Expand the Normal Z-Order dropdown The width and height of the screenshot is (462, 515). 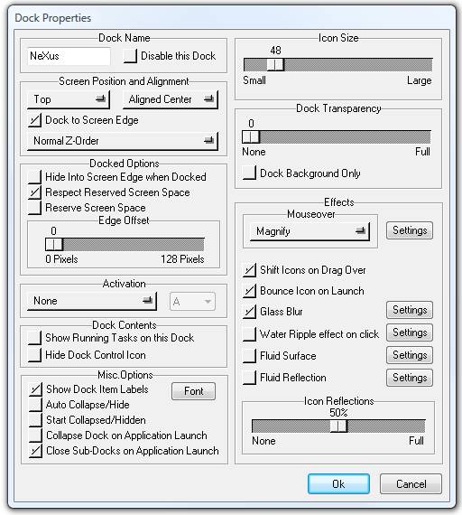(x=123, y=141)
